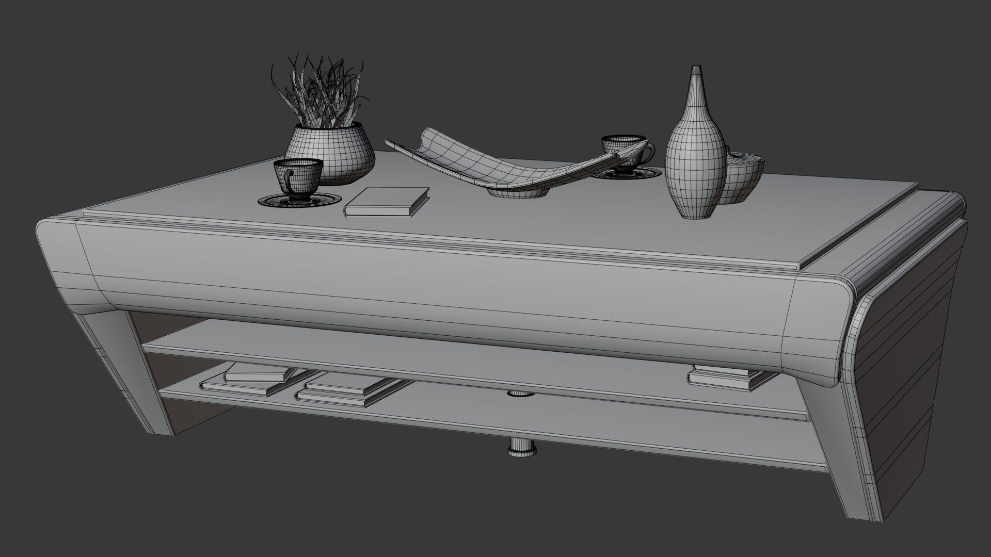Select the book lying on the tabletop
The height and width of the screenshot is (557, 991).
(387, 202)
